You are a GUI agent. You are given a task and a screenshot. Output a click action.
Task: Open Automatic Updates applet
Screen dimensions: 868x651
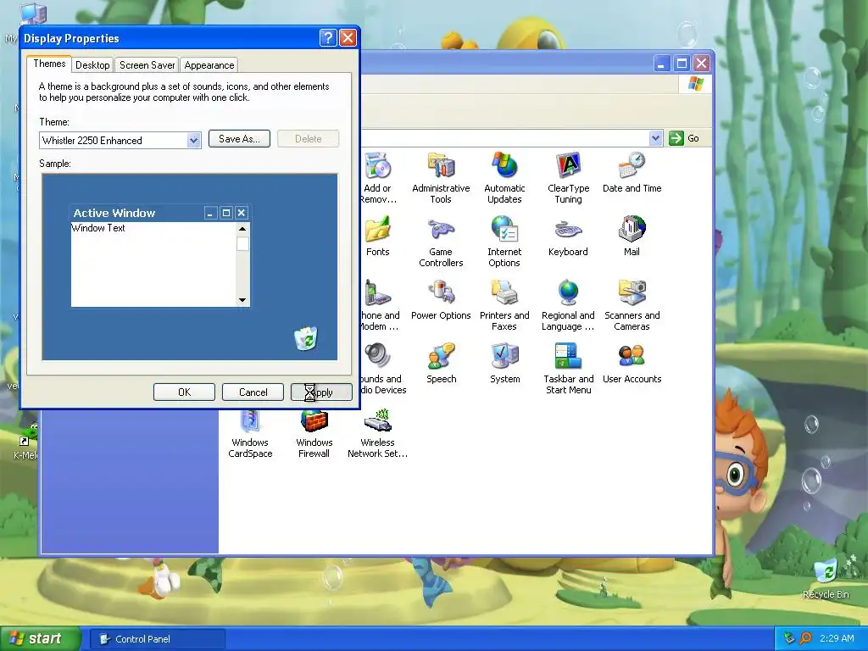pyautogui.click(x=504, y=166)
